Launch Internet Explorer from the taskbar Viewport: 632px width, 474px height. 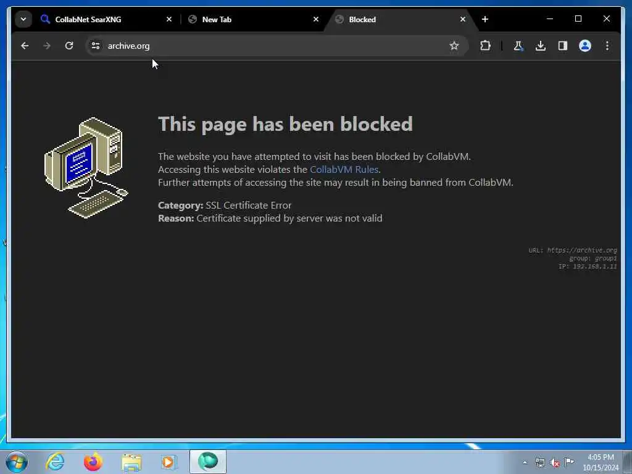[x=55, y=462]
